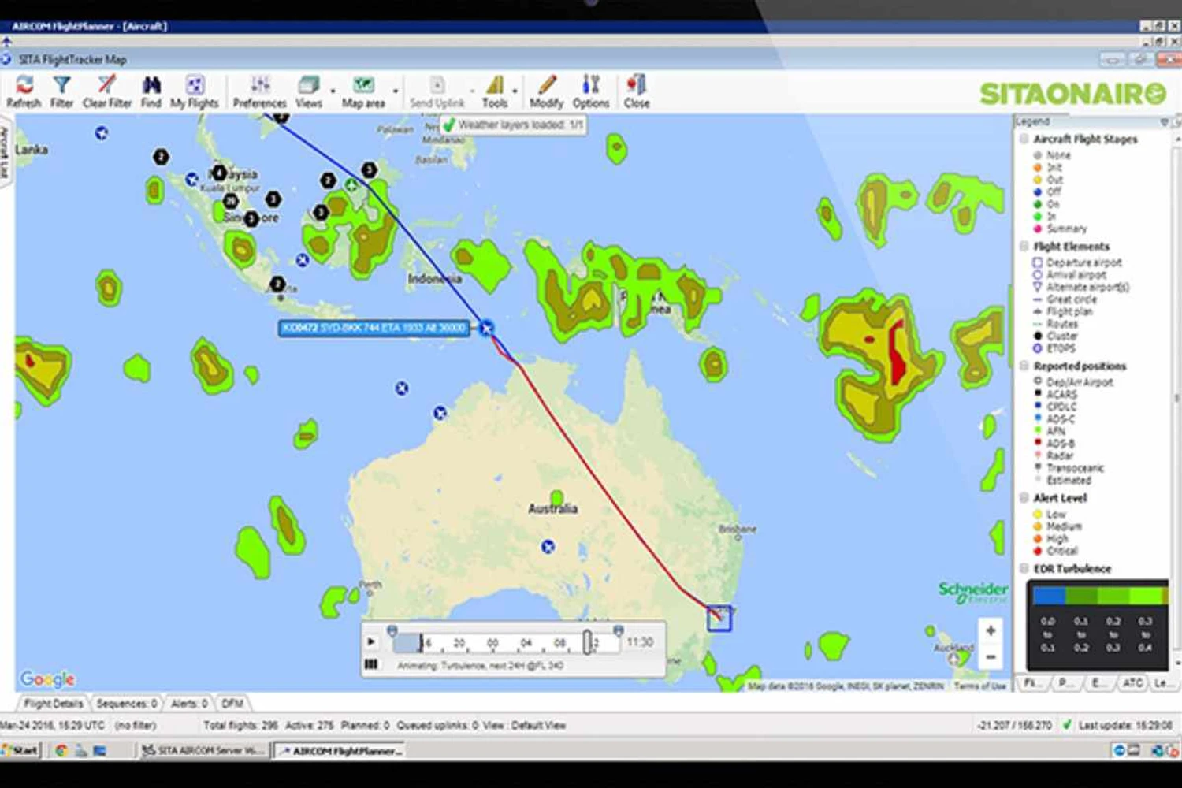1182x788 pixels.
Task: Click the Last update status text
Action: tap(1125, 725)
